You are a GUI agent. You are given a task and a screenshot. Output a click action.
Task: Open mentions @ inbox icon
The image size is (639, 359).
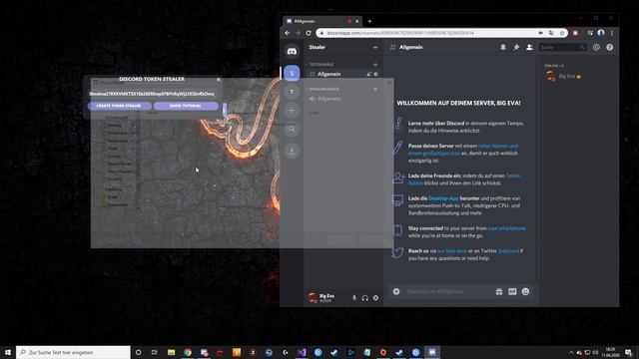(596, 47)
